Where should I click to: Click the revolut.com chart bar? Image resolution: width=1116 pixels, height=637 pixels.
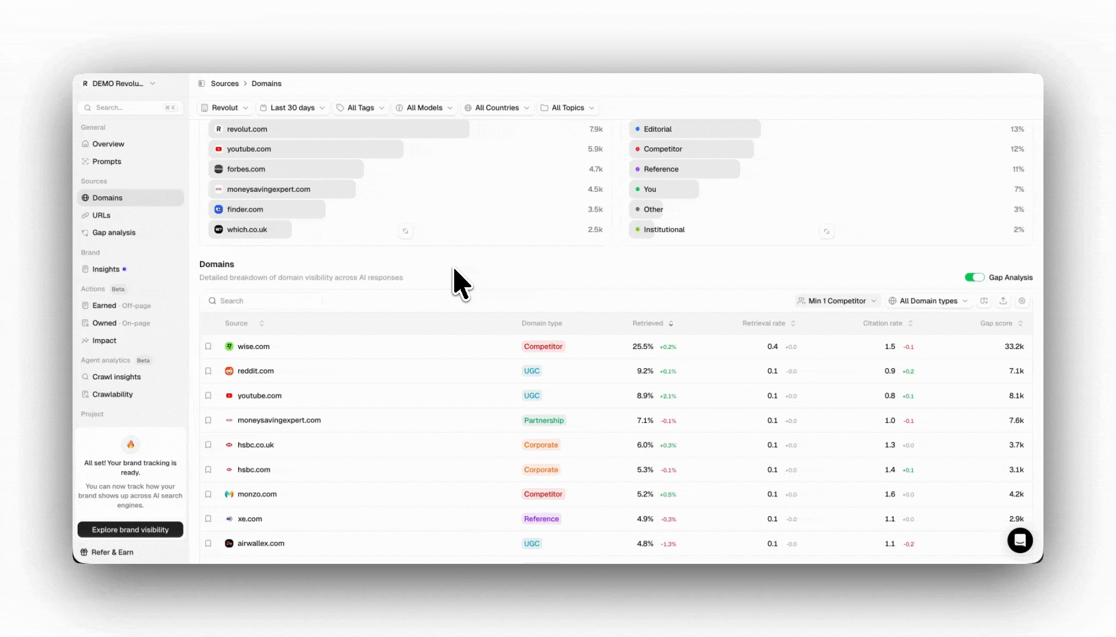(339, 129)
